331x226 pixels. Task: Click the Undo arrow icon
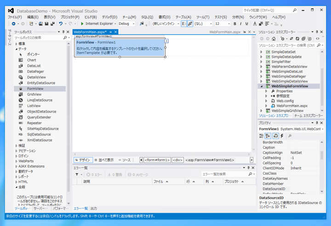[61, 23]
